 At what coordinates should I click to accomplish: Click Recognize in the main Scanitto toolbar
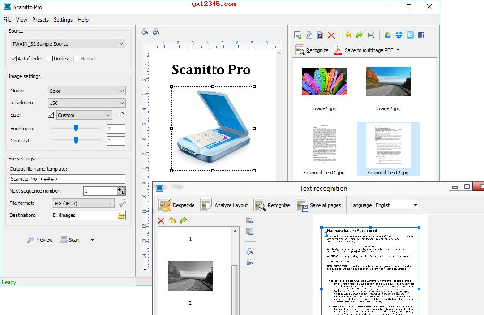click(312, 50)
